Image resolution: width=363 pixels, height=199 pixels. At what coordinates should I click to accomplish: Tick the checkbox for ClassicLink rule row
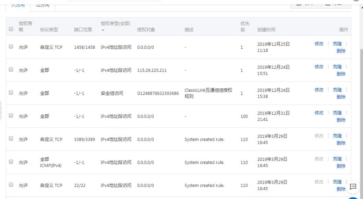[x=11, y=92]
